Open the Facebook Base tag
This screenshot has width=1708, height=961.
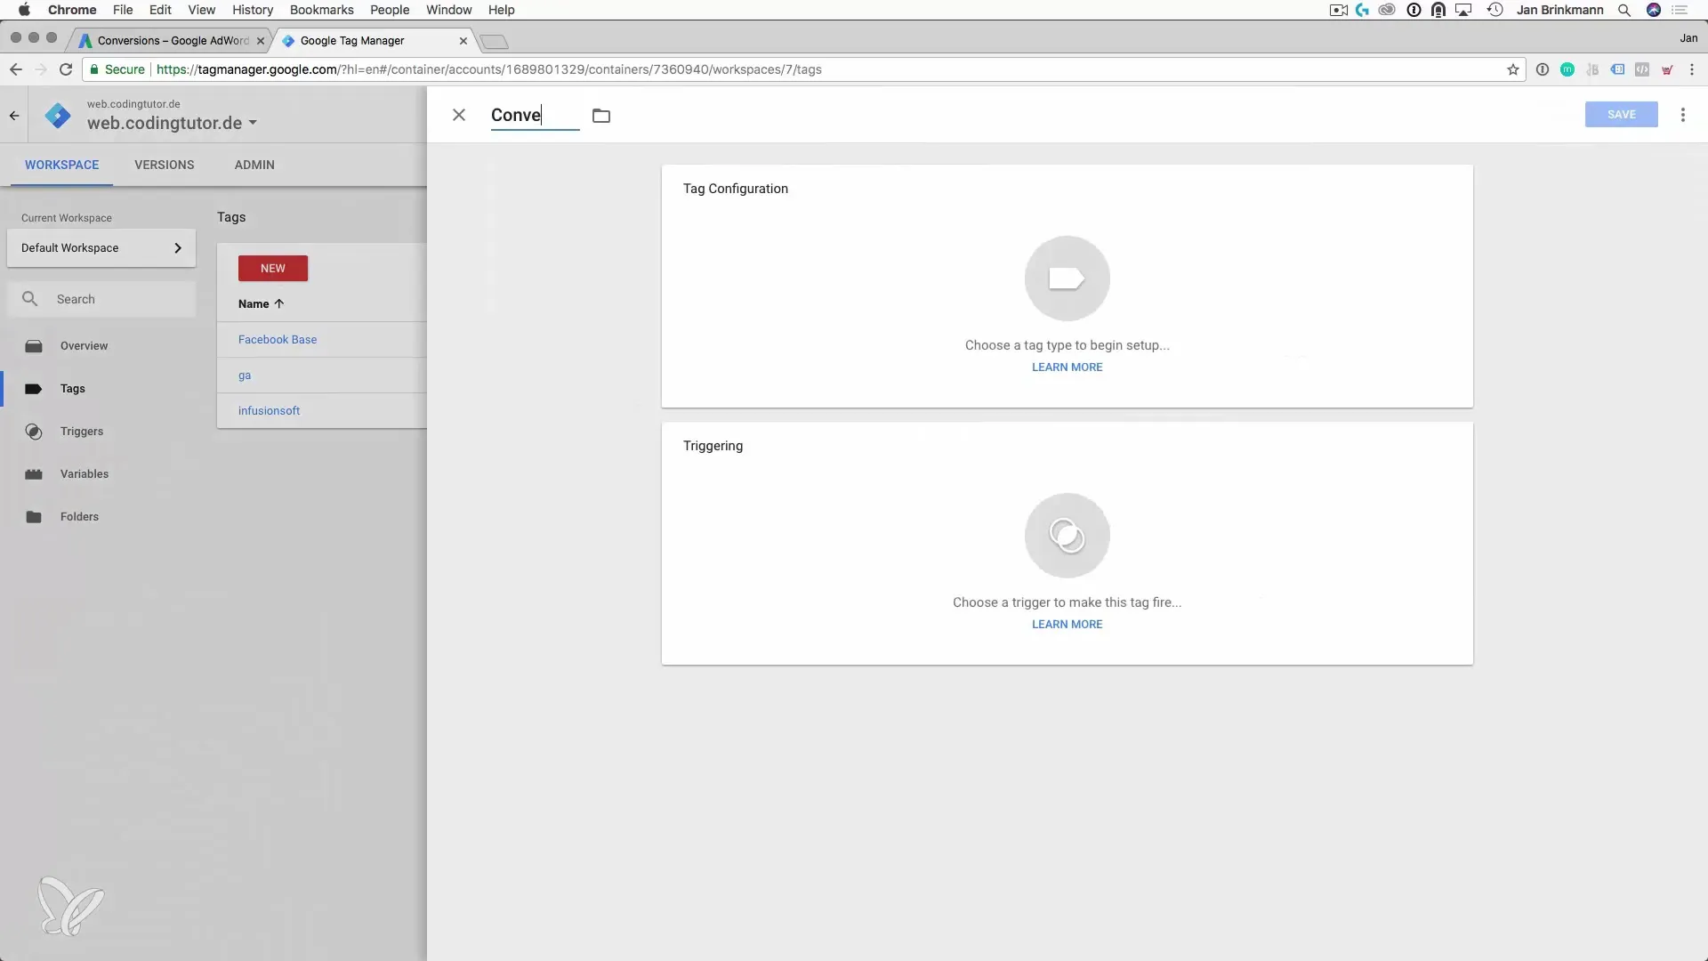tap(277, 340)
